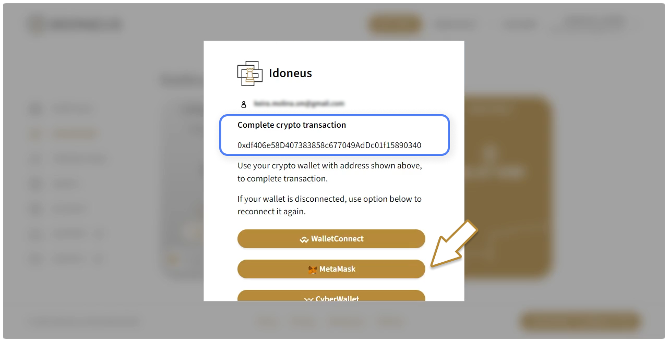Select the 0xdf406e wallet address text
The width and height of the screenshot is (668, 342).
click(329, 145)
